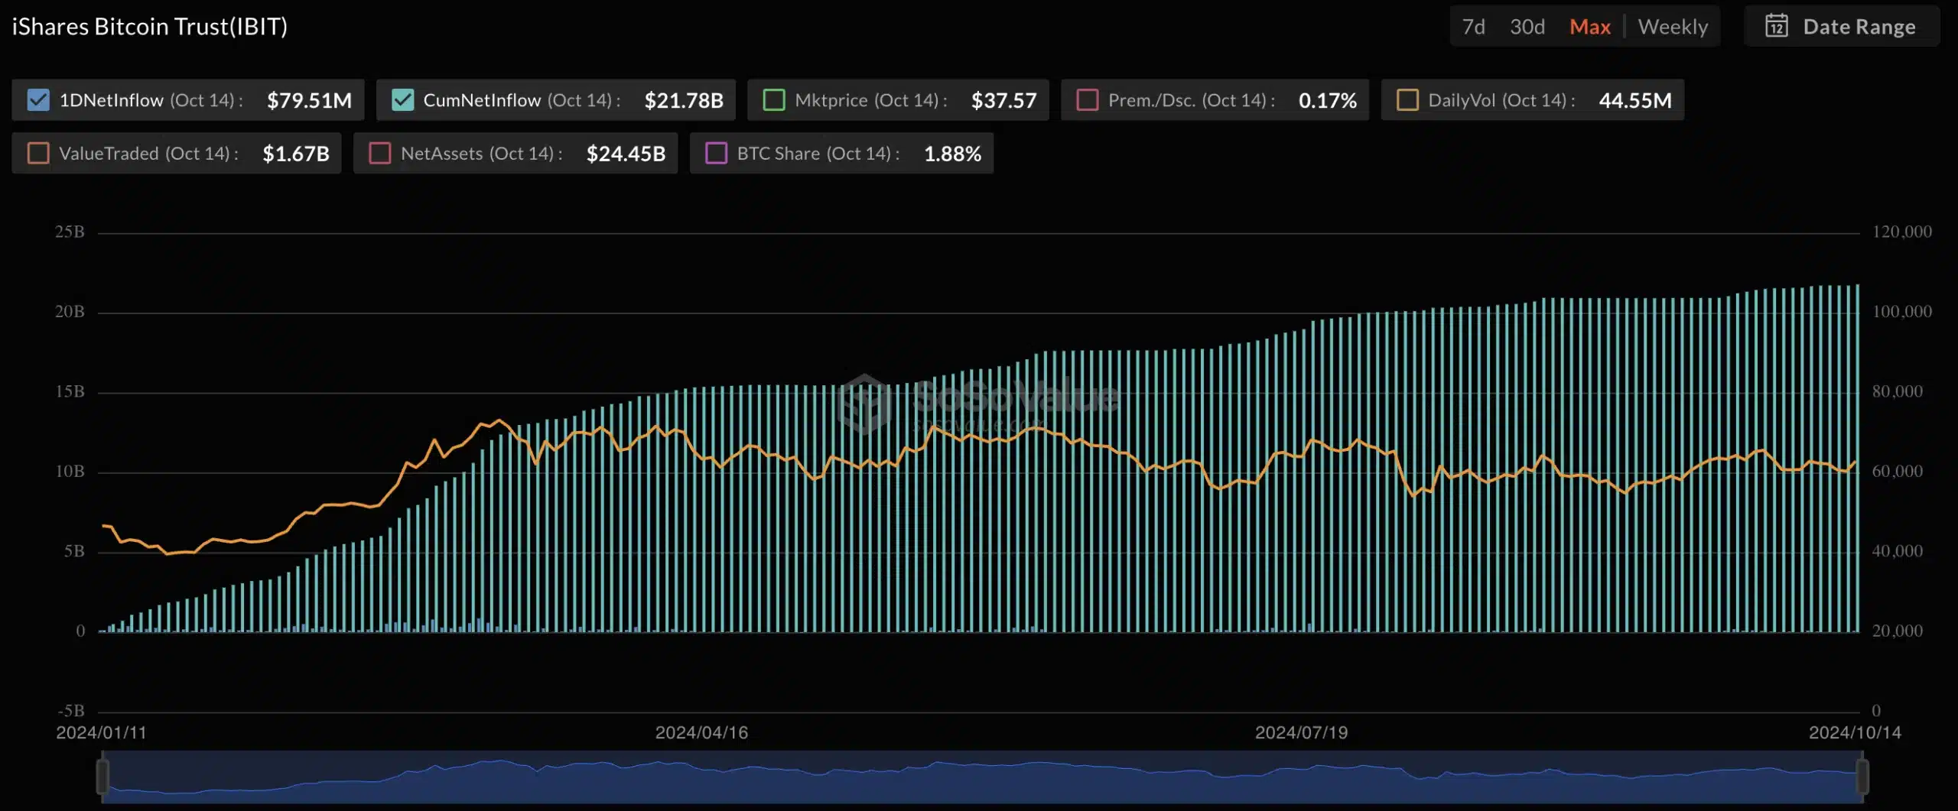Click the 2024/01/11 x-axis date label

click(x=101, y=732)
